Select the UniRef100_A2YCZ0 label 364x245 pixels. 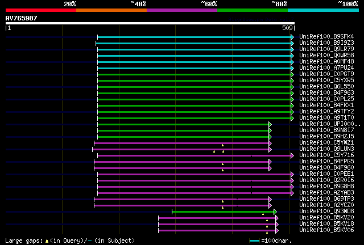326,205
